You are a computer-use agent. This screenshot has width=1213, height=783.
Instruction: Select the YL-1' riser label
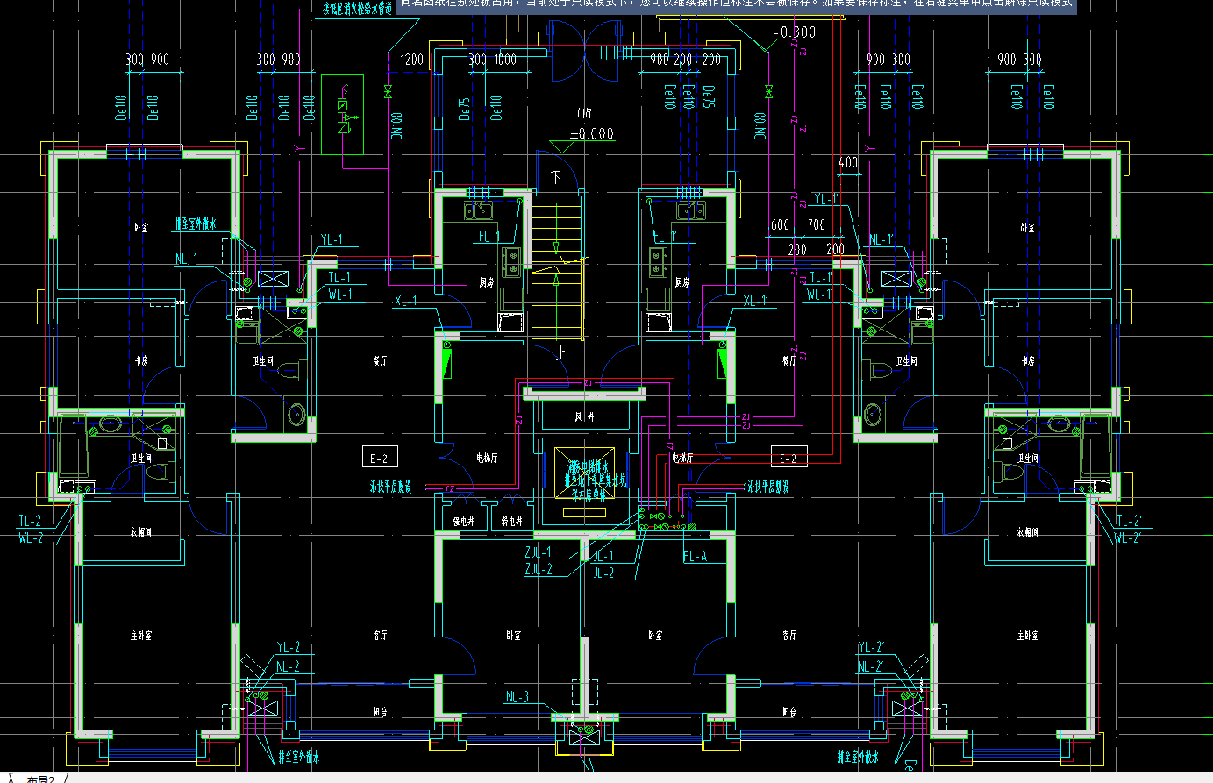click(x=826, y=199)
